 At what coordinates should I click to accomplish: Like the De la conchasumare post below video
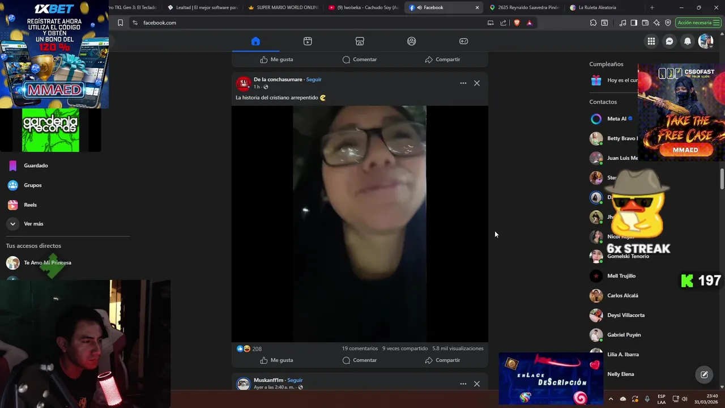pos(276,360)
